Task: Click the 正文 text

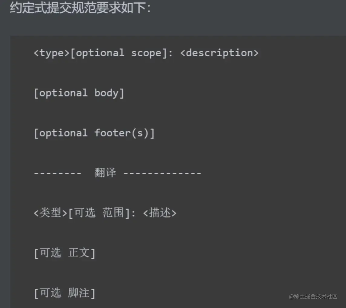Action: pyautogui.click(x=79, y=253)
